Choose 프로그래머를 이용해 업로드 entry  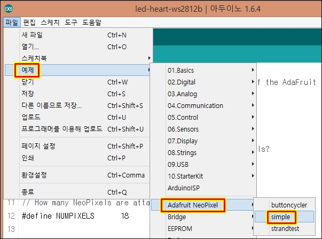tap(77, 129)
